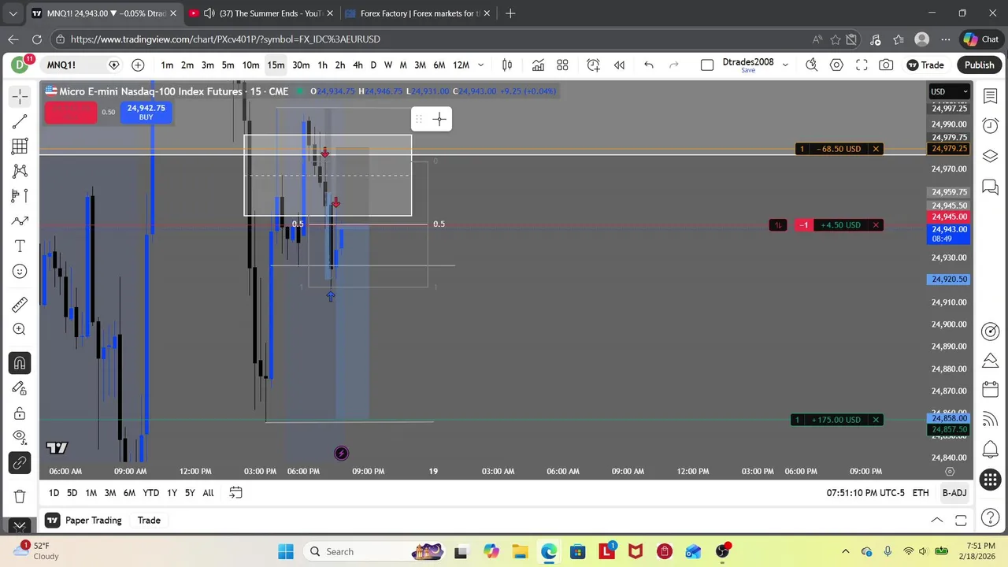1008x567 pixels.
Task: Expand the Paper Trading panel chevron
Action: (x=937, y=521)
